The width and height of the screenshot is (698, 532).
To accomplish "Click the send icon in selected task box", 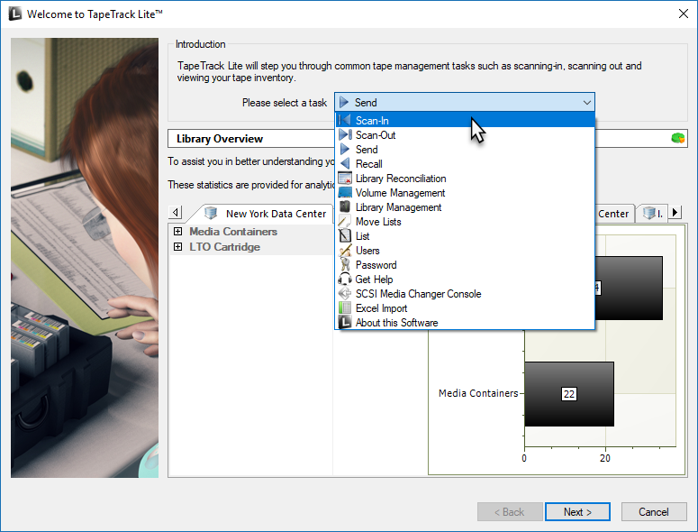I will (x=344, y=103).
